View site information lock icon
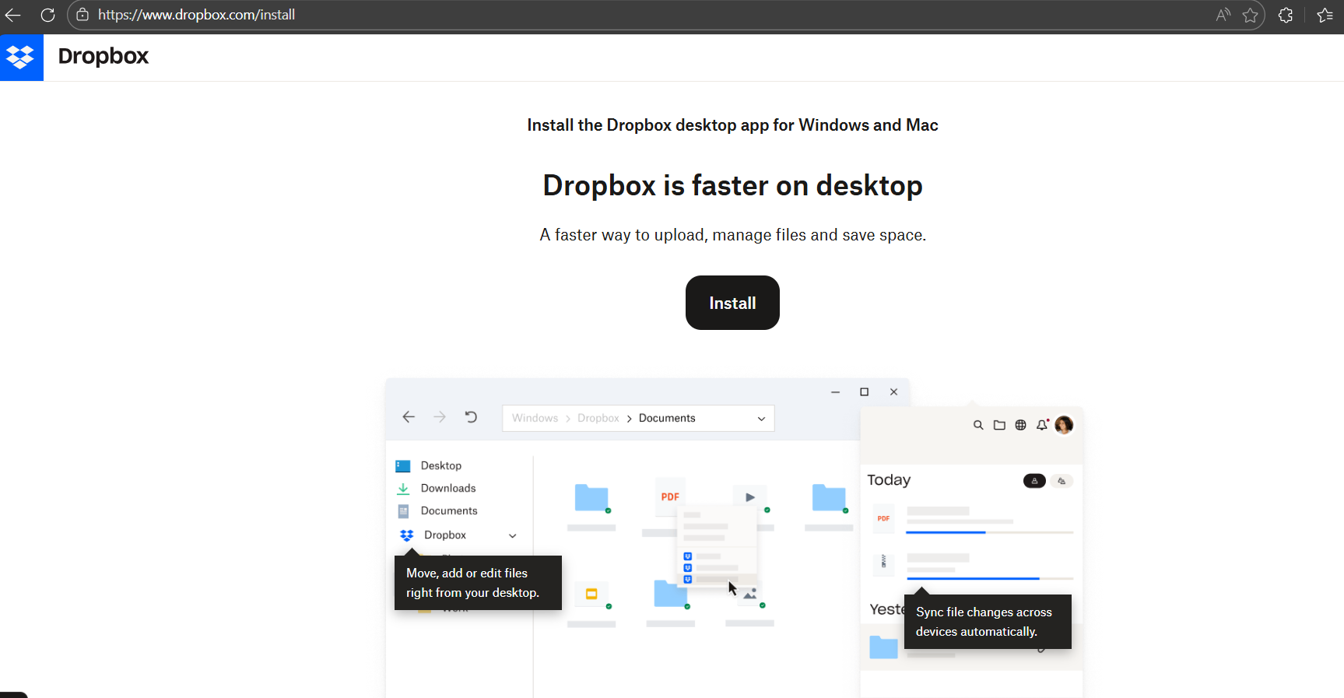This screenshot has height=698, width=1344. click(x=82, y=15)
